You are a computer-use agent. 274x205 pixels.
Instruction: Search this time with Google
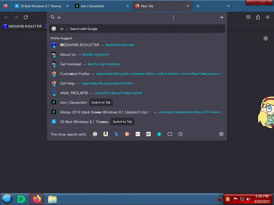[95, 134]
